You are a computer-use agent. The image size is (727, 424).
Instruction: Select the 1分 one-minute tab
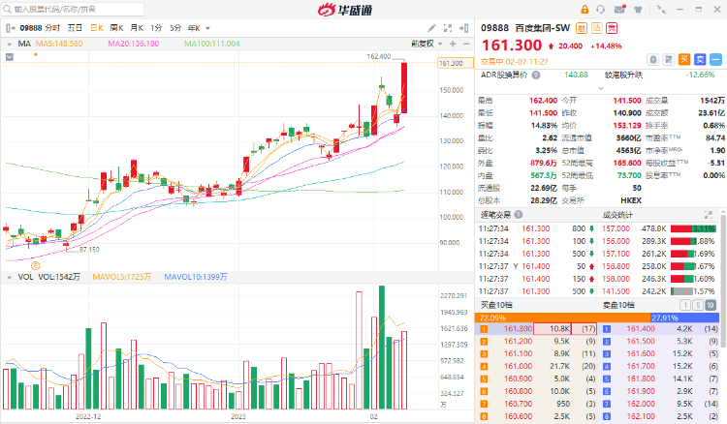pos(156,28)
